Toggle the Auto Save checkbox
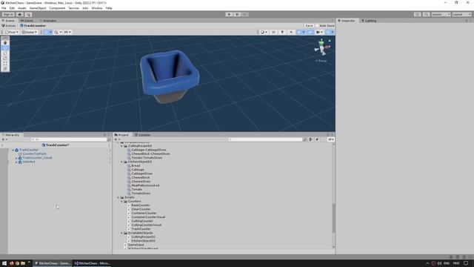Screen dimensions: 474x267 click(317, 26)
